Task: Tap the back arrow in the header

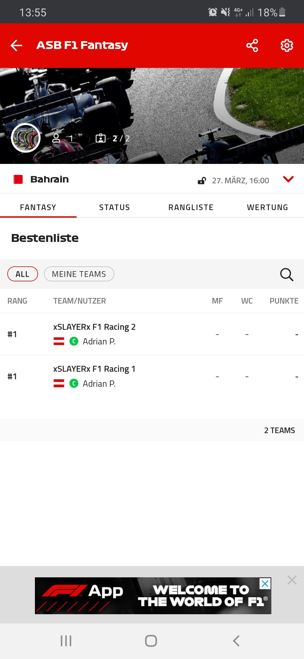Action: click(16, 45)
